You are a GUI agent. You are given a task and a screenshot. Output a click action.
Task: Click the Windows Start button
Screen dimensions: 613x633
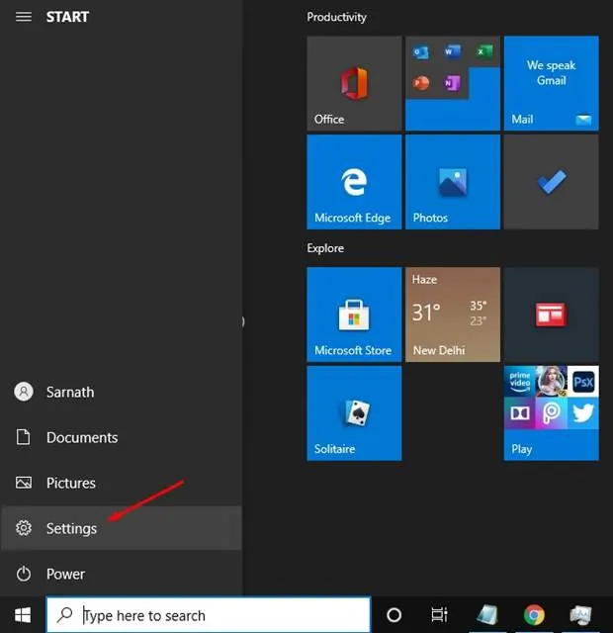pos(23,614)
